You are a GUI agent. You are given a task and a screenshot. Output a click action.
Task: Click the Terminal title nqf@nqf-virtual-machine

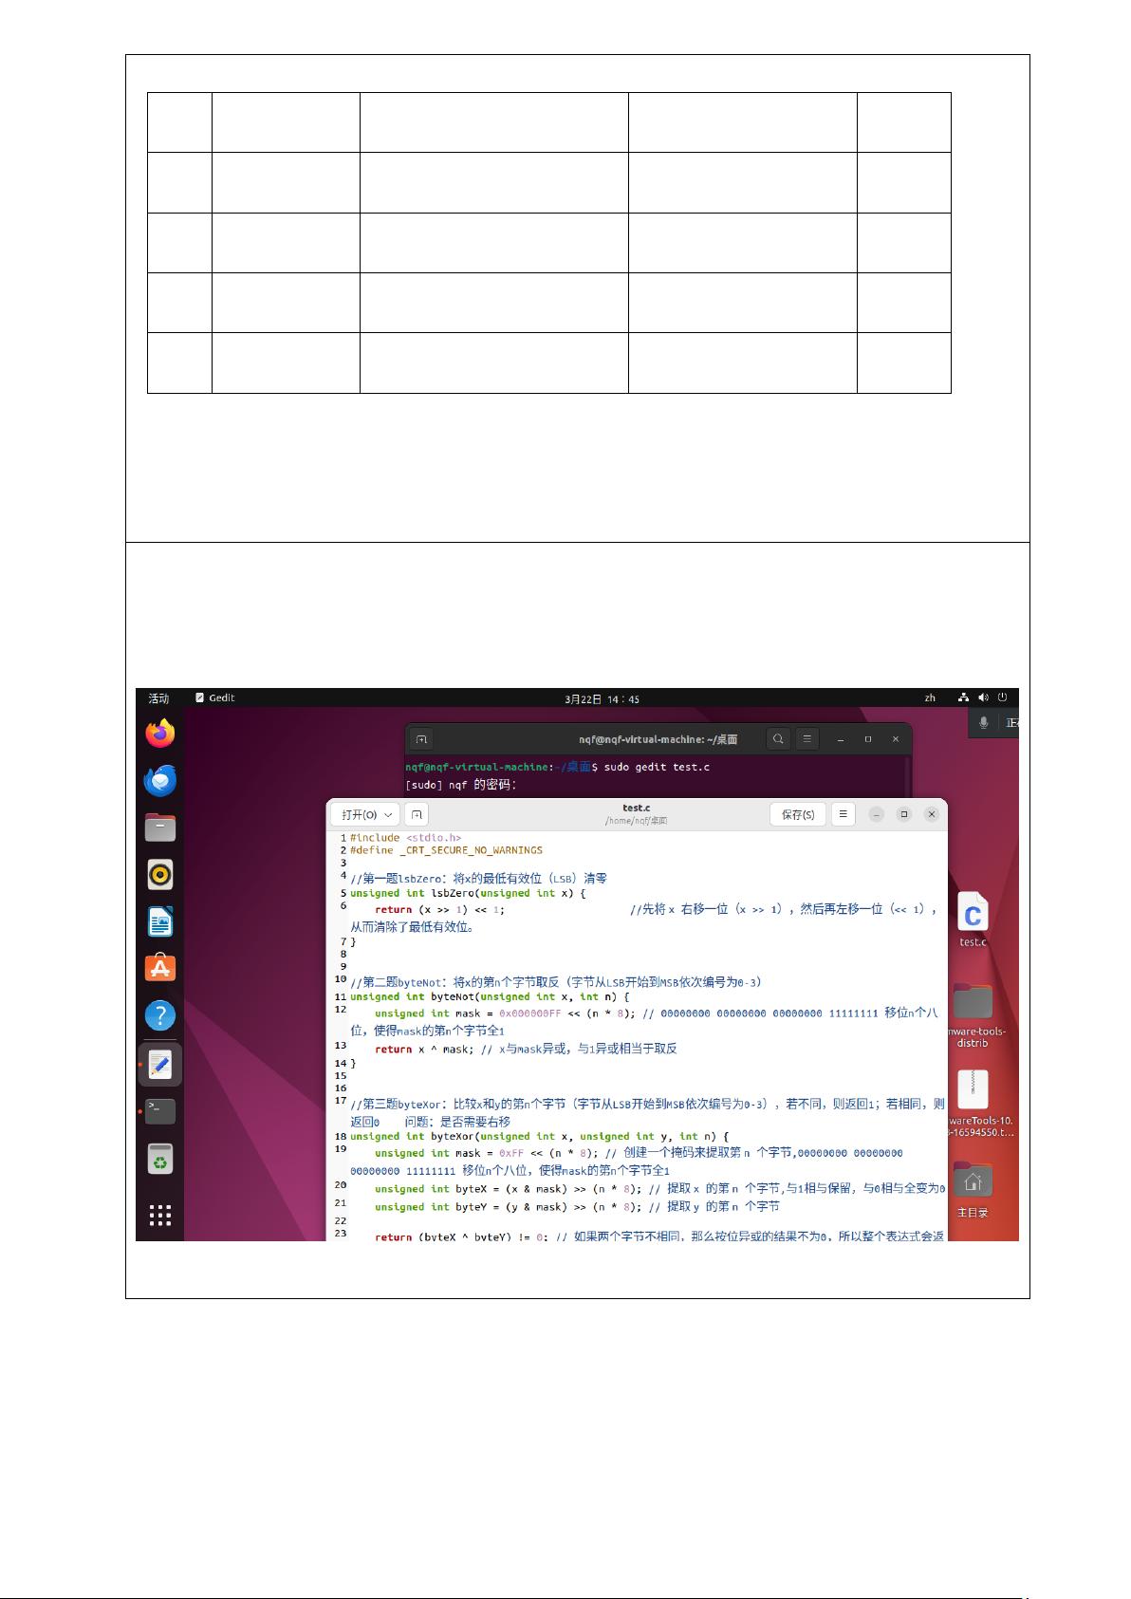[x=658, y=739]
